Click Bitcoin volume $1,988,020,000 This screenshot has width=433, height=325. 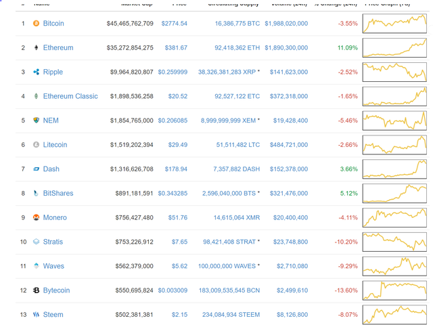tap(286, 24)
